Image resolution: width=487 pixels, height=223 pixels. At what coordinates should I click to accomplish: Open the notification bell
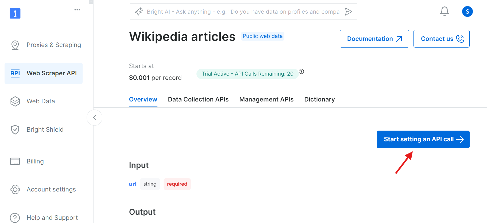(x=444, y=11)
